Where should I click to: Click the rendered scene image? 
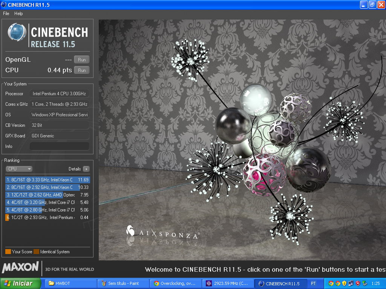(242, 140)
